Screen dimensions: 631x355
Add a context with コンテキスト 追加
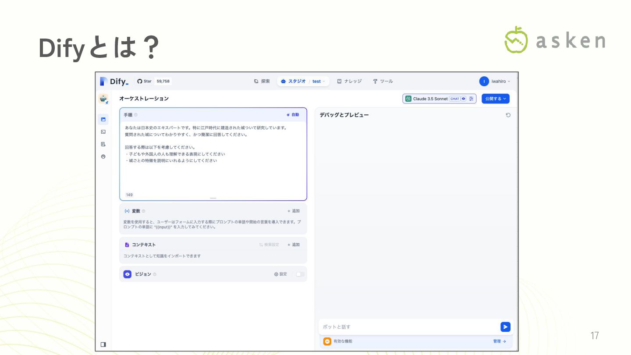click(294, 245)
